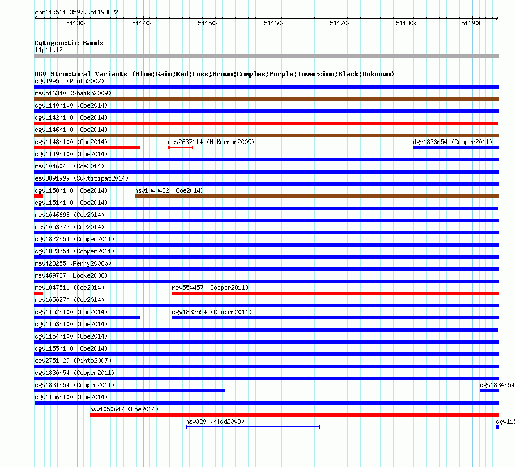Select the dgv1149n100 (Coe2014) label

point(71,154)
